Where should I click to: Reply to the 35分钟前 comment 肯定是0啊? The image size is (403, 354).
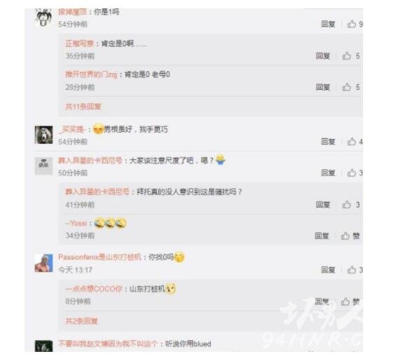[323, 56]
